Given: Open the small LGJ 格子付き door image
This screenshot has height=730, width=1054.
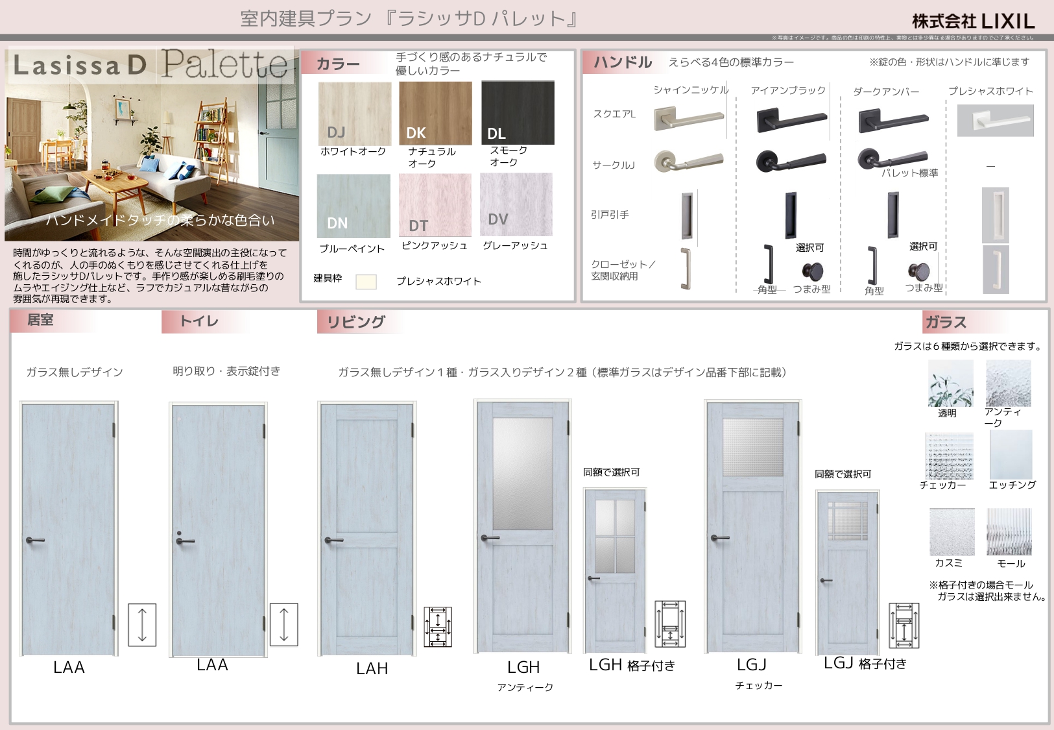Looking at the screenshot, I should 848,573.
